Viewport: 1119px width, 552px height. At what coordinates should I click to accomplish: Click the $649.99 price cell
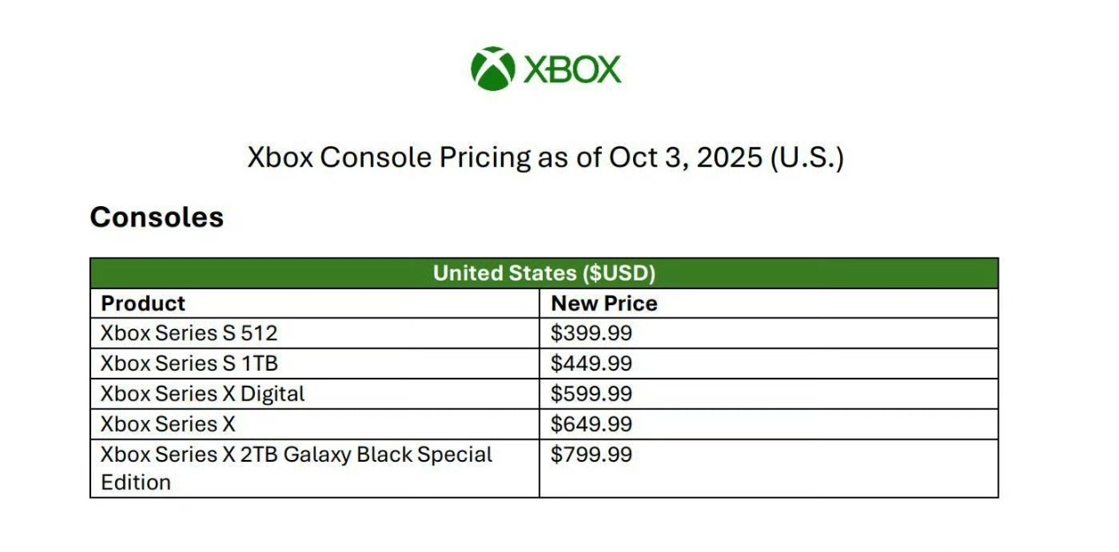pos(591,424)
